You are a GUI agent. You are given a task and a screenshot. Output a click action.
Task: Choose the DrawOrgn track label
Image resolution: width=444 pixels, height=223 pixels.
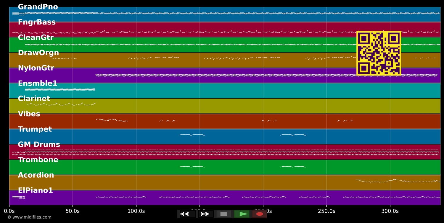[38, 53]
